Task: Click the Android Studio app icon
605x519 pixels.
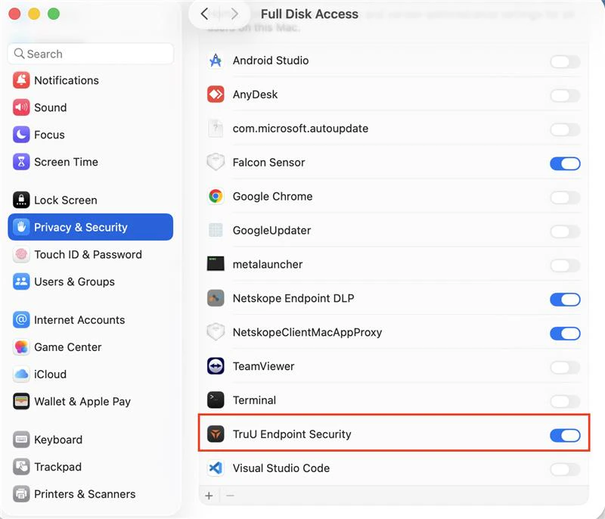Action: click(x=216, y=61)
